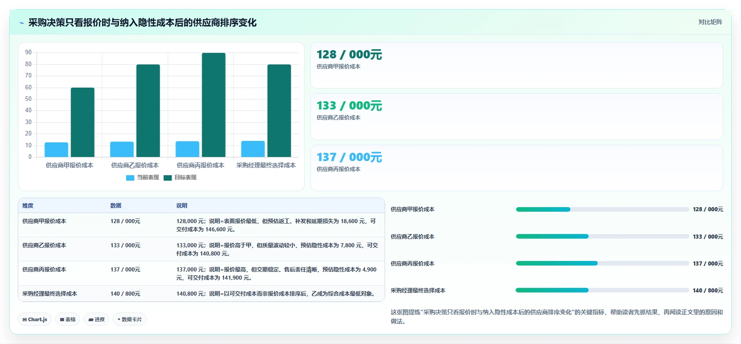
Task: Click the chart title 采购决策只看报价时与纳入隐性成本后的供应商排序变化
Action: tap(142, 23)
